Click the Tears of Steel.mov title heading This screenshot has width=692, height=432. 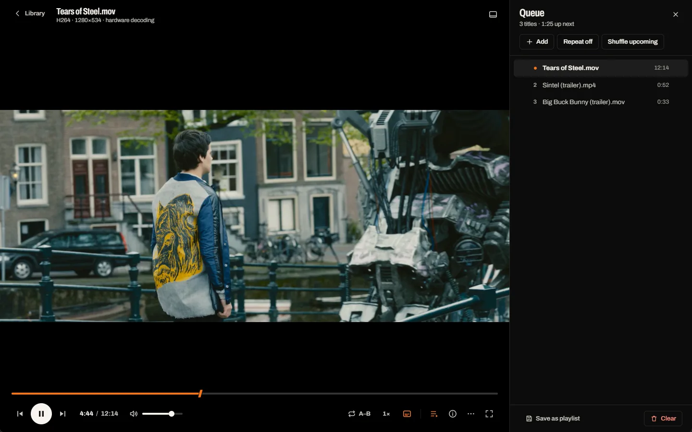point(86,12)
